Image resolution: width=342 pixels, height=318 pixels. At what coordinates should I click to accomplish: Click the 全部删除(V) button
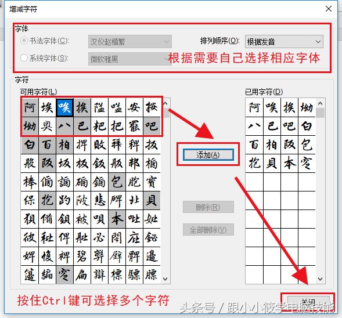tap(208, 230)
